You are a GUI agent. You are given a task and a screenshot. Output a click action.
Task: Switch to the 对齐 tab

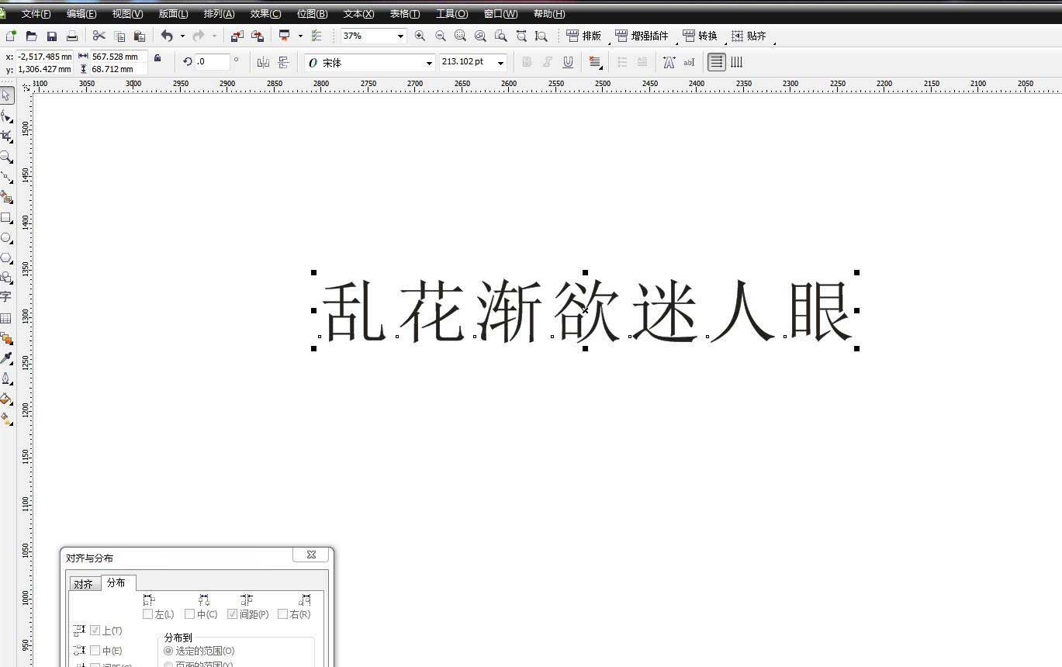(83, 583)
